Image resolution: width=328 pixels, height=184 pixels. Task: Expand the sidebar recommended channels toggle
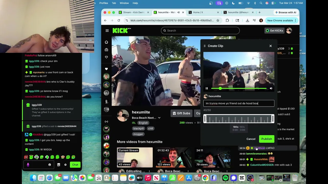[x=106, y=122]
